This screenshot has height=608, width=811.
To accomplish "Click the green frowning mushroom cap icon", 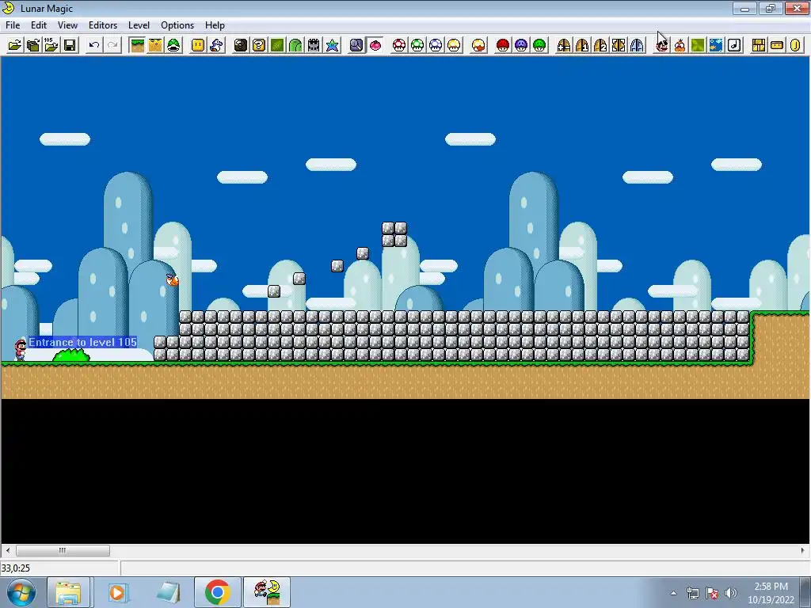I will 539,45.
